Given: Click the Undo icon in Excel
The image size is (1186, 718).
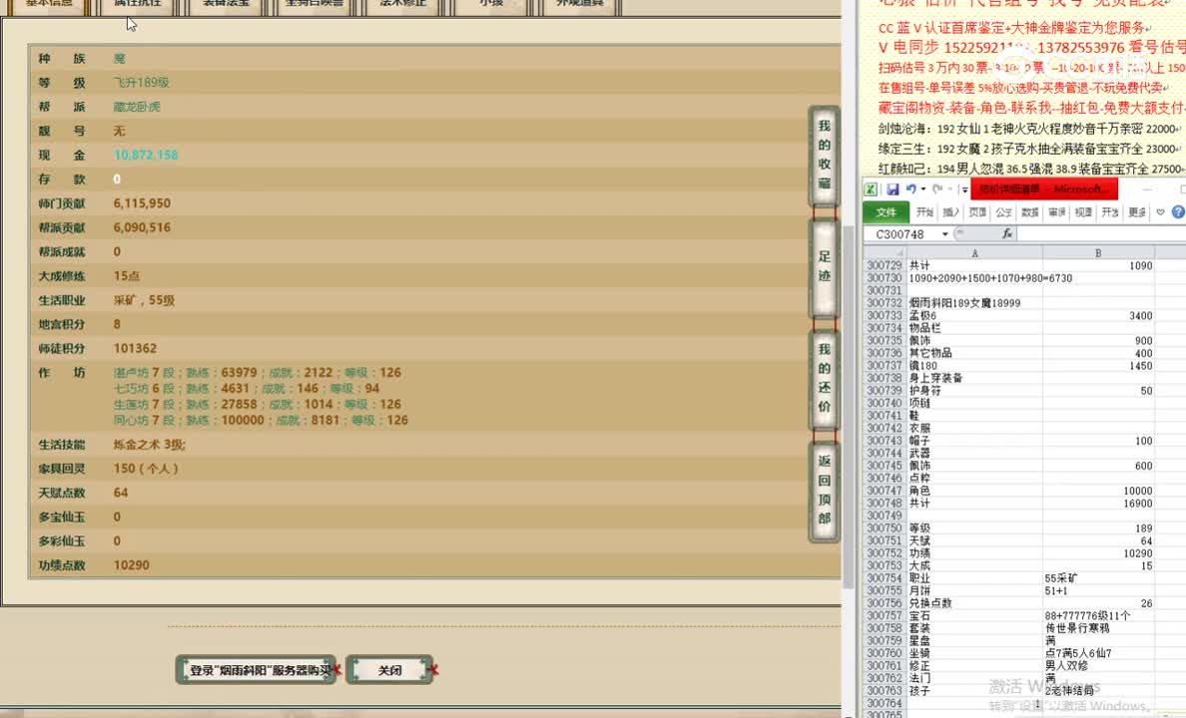Looking at the screenshot, I should (x=910, y=189).
